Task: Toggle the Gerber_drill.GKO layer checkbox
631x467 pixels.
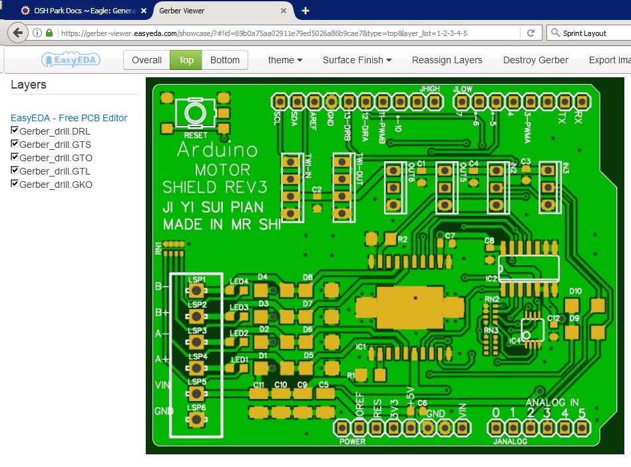Action: (x=15, y=183)
